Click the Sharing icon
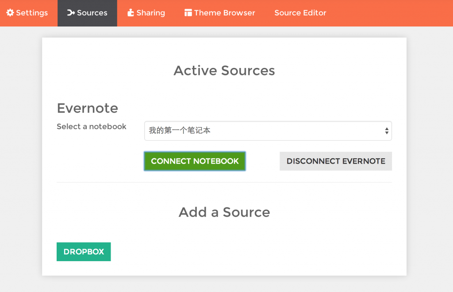Image resolution: width=453 pixels, height=292 pixels. pyautogui.click(x=131, y=13)
